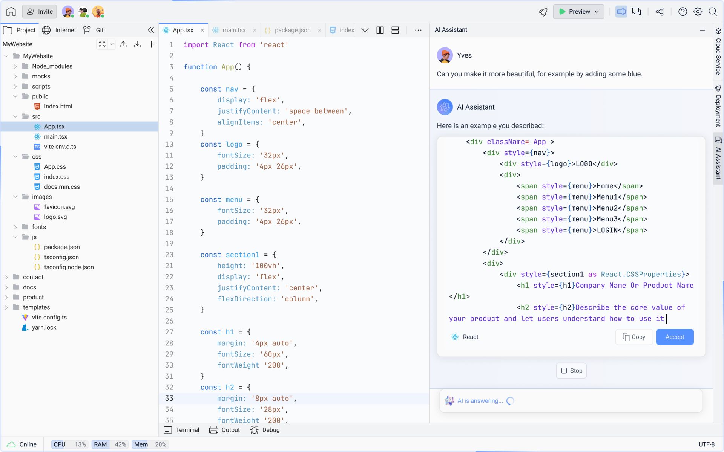
Task: Open the Settings gear icon
Action: (x=698, y=12)
